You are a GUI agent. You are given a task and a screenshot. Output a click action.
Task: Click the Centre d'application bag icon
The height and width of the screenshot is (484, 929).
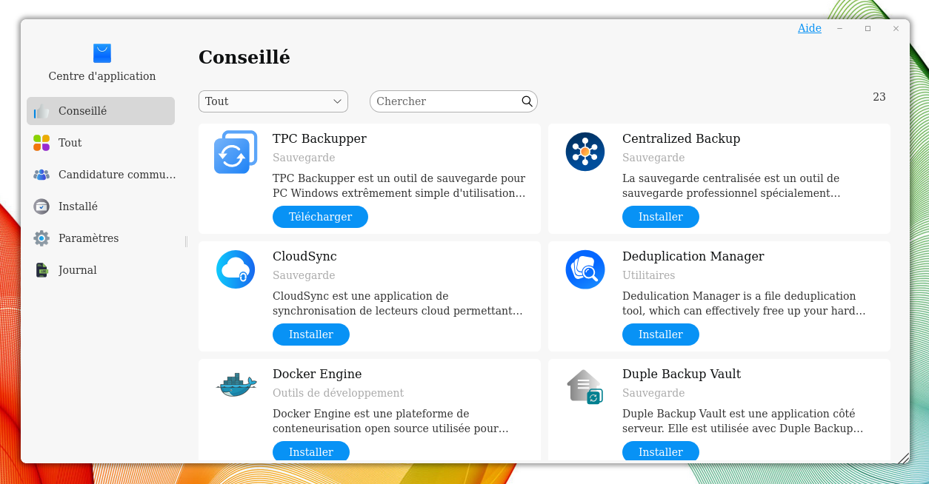(102, 53)
